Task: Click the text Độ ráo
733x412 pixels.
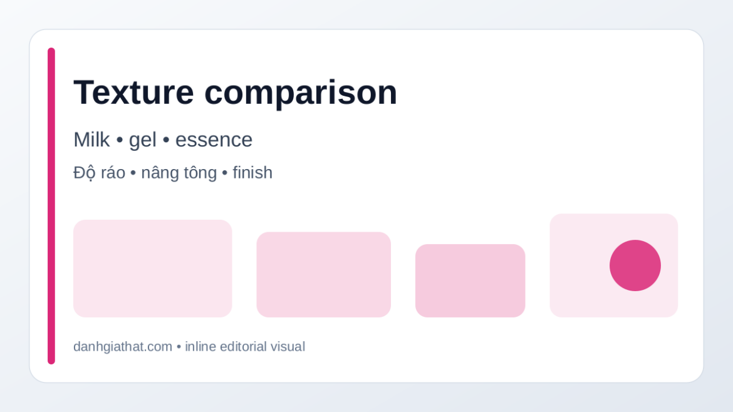Action: (99, 173)
